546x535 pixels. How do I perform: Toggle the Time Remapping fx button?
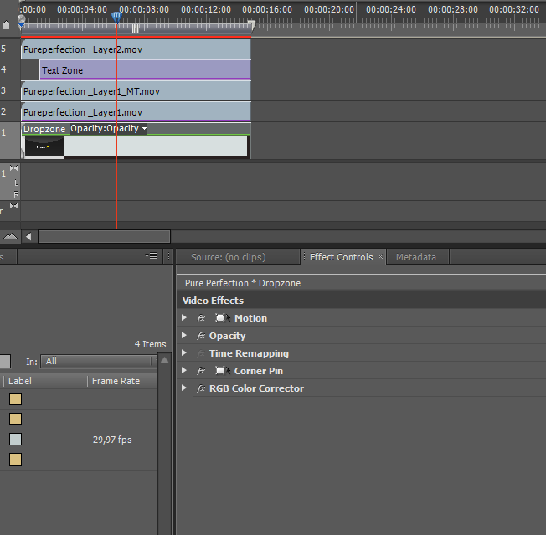(x=201, y=353)
